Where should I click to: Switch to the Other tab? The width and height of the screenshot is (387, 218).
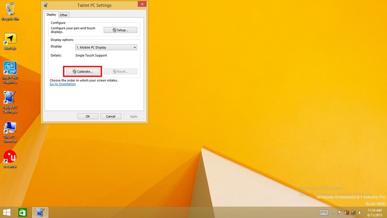[63, 15]
